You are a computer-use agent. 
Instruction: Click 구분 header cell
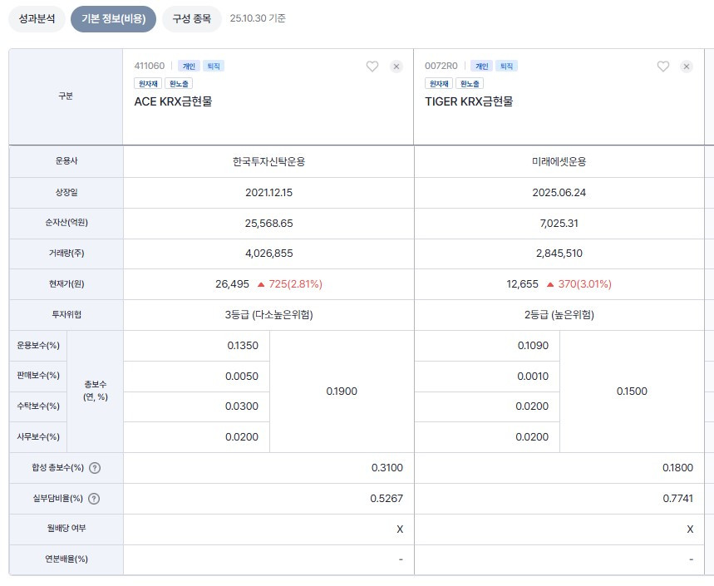coord(66,96)
